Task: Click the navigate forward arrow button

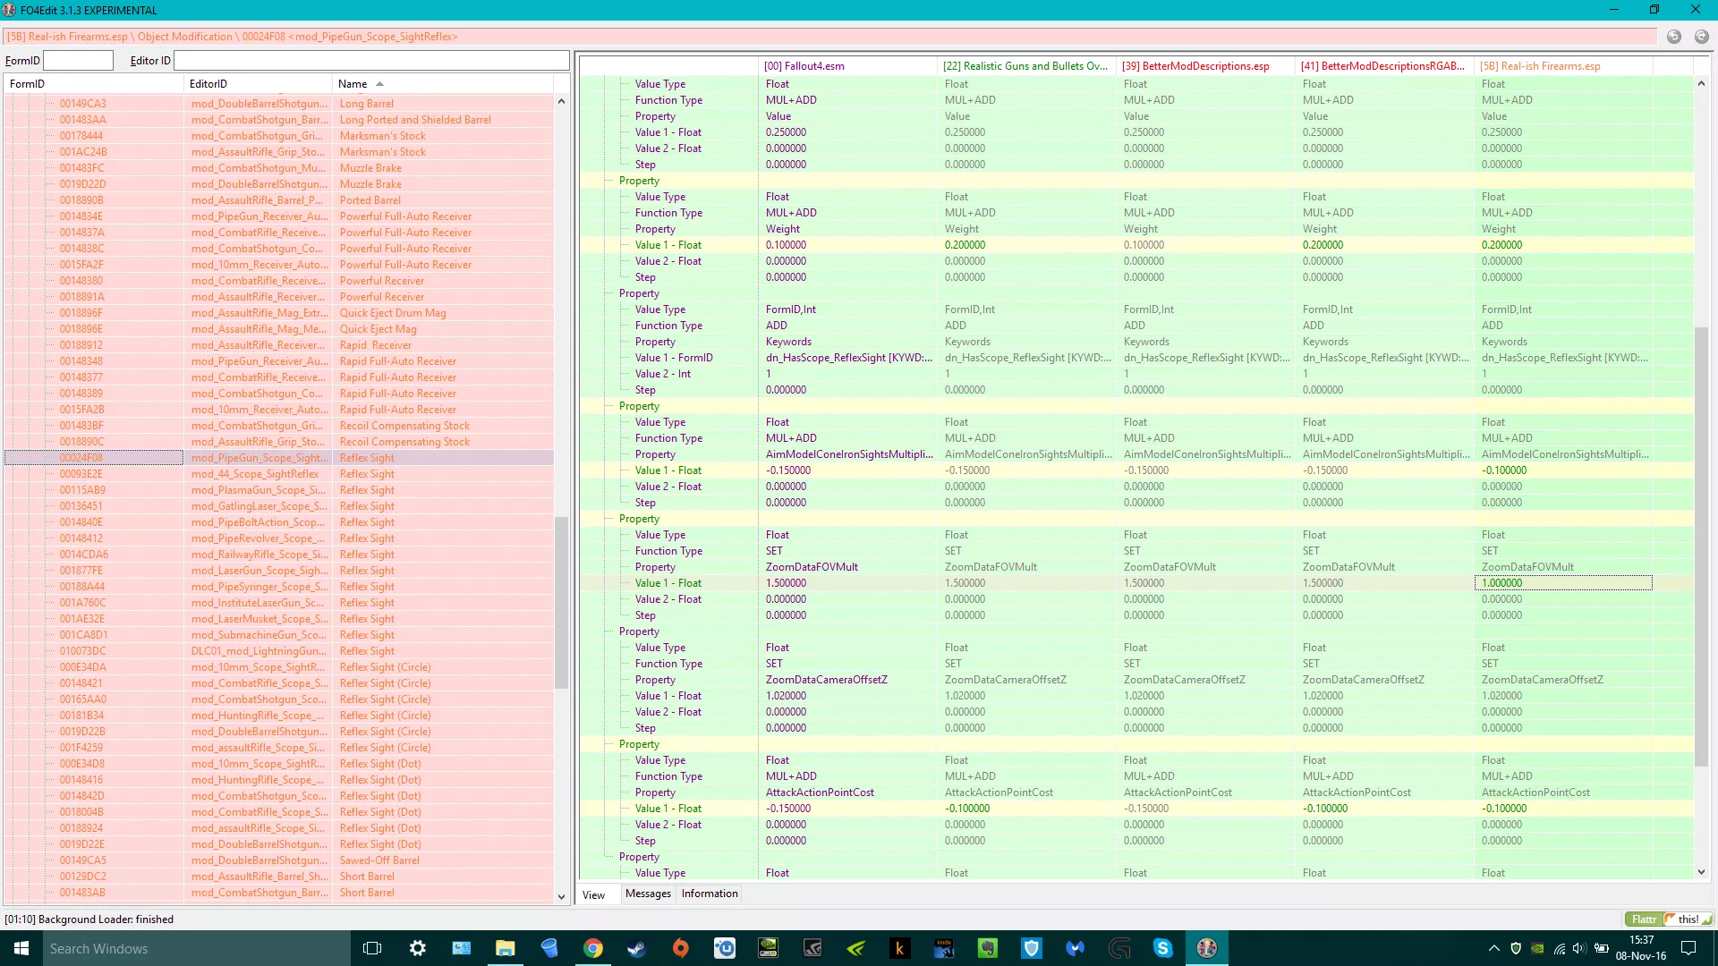Action: (x=1702, y=37)
